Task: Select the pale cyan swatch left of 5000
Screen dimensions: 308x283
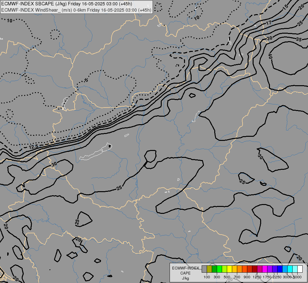Action: (295, 269)
